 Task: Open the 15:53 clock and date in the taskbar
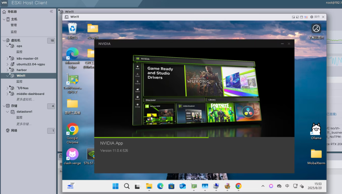pyautogui.click(x=315, y=186)
